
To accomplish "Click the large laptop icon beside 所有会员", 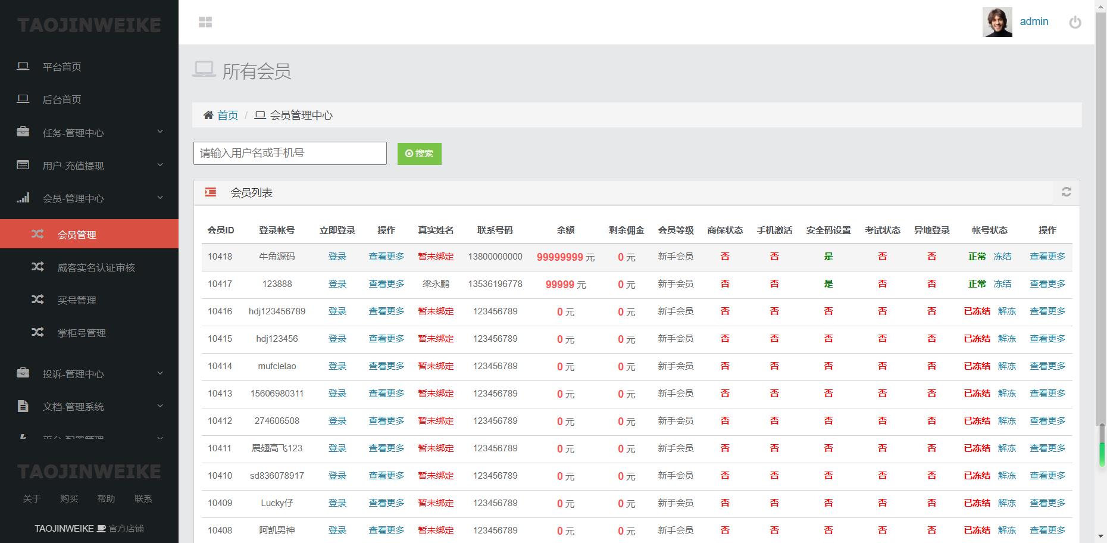I will pos(204,70).
